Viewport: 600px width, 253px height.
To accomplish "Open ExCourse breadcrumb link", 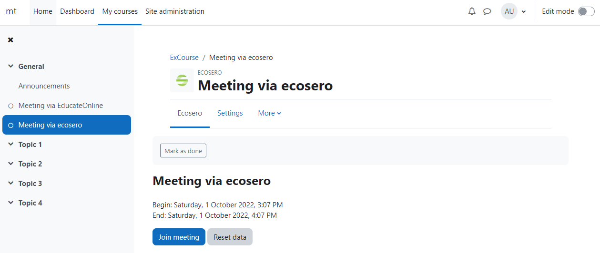I will (x=184, y=58).
